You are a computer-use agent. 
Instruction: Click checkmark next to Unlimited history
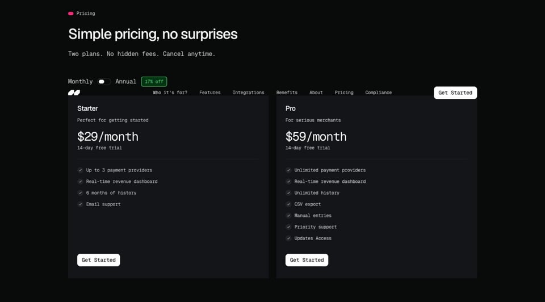coord(288,193)
